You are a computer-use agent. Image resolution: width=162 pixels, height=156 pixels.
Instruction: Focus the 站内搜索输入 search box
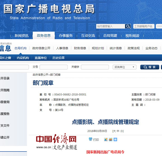(111, 26)
